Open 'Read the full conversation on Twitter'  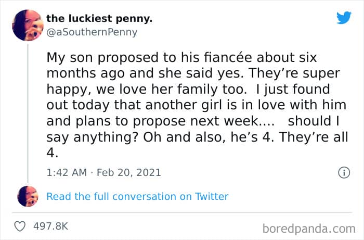point(137,196)
